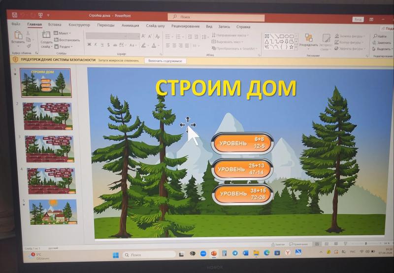The width and height of the screenshot is (394, 273).
Task: Click Start From Beginning quick access icon
Action: point(40,15)
